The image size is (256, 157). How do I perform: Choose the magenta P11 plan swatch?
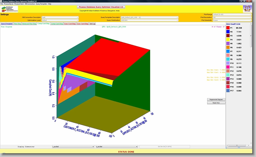pos(228,67)
